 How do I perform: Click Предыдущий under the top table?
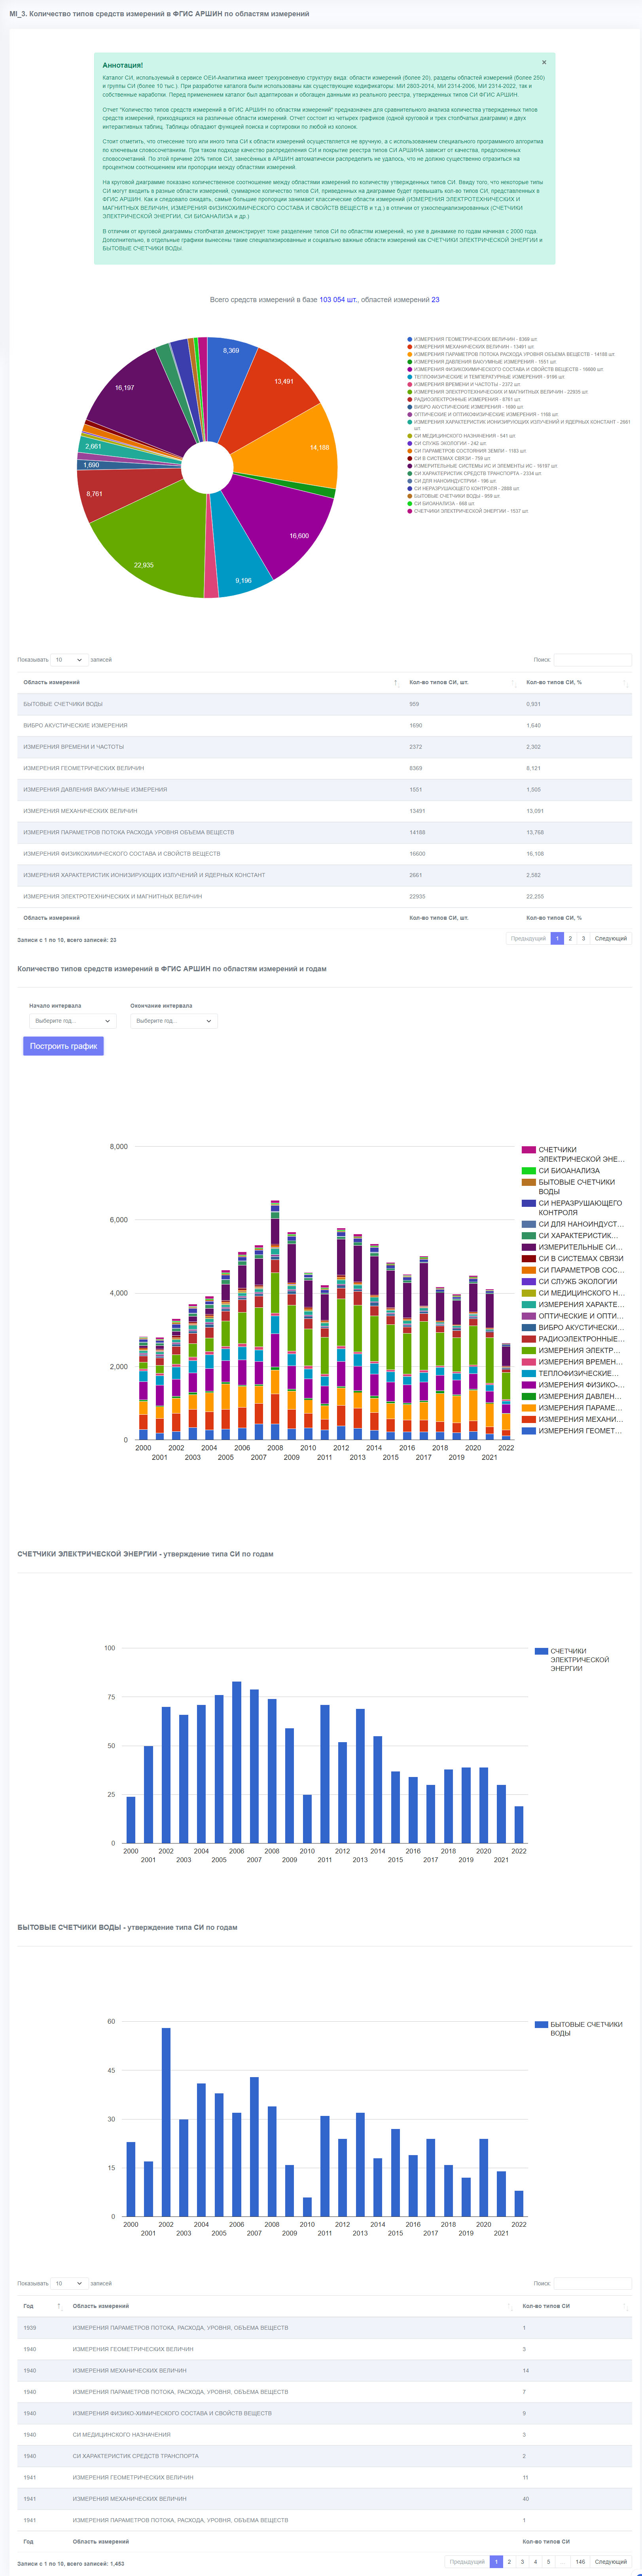pyautogui.click(x=528, y=939)
